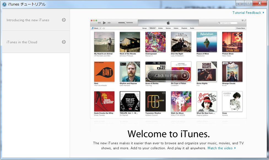This screenshot has height=160, width=269.
Task: Open the Music library dropdown in the preview
Action: pyautogui.click(x=95, y=28)
